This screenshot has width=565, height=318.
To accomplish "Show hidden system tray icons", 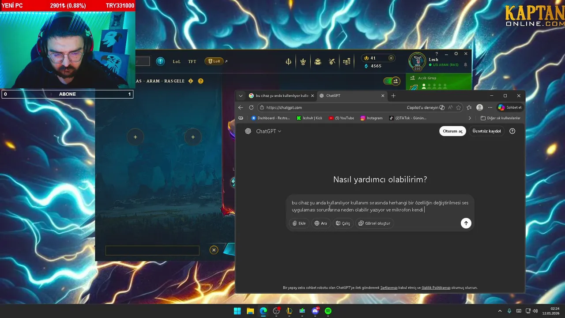I will (x=500, y=311).
